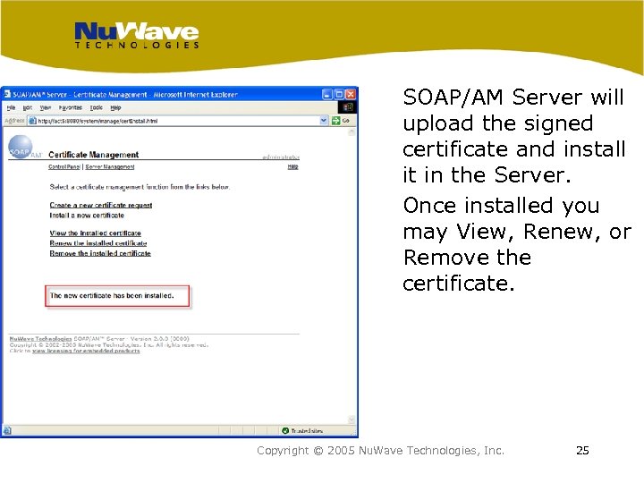Click the Help link on page
Viewport: 644px width, 483px height.
292,166
